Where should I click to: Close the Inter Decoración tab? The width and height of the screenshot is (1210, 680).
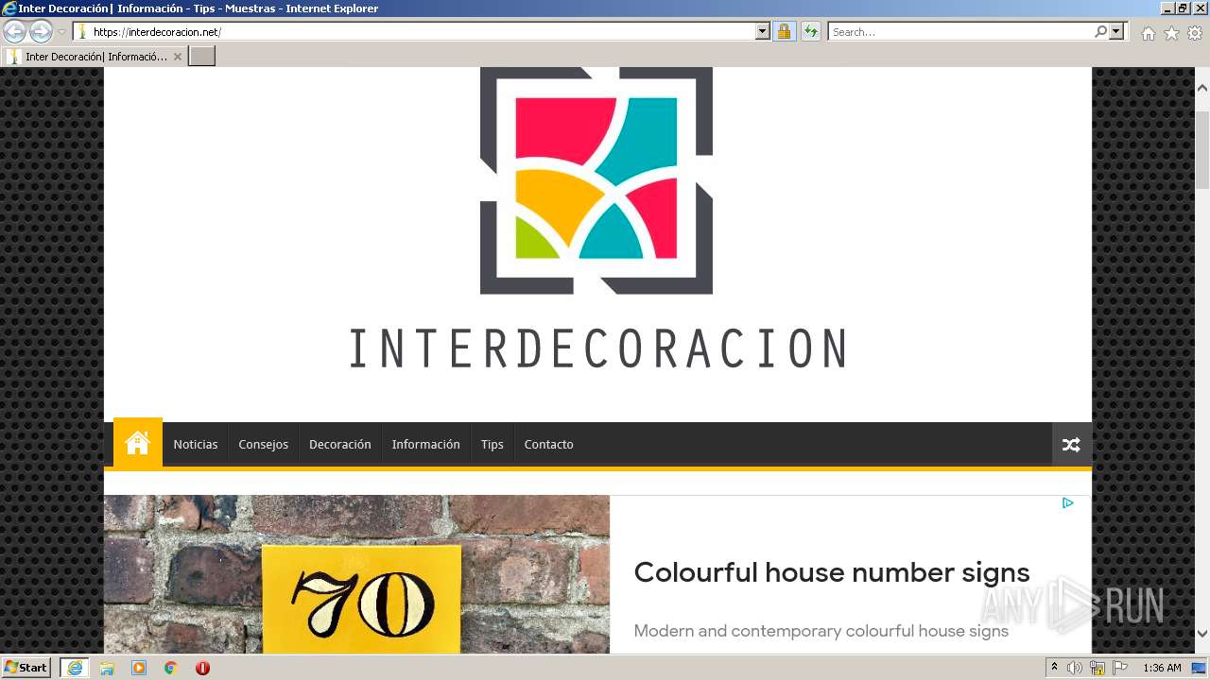[x=177, y=57]
